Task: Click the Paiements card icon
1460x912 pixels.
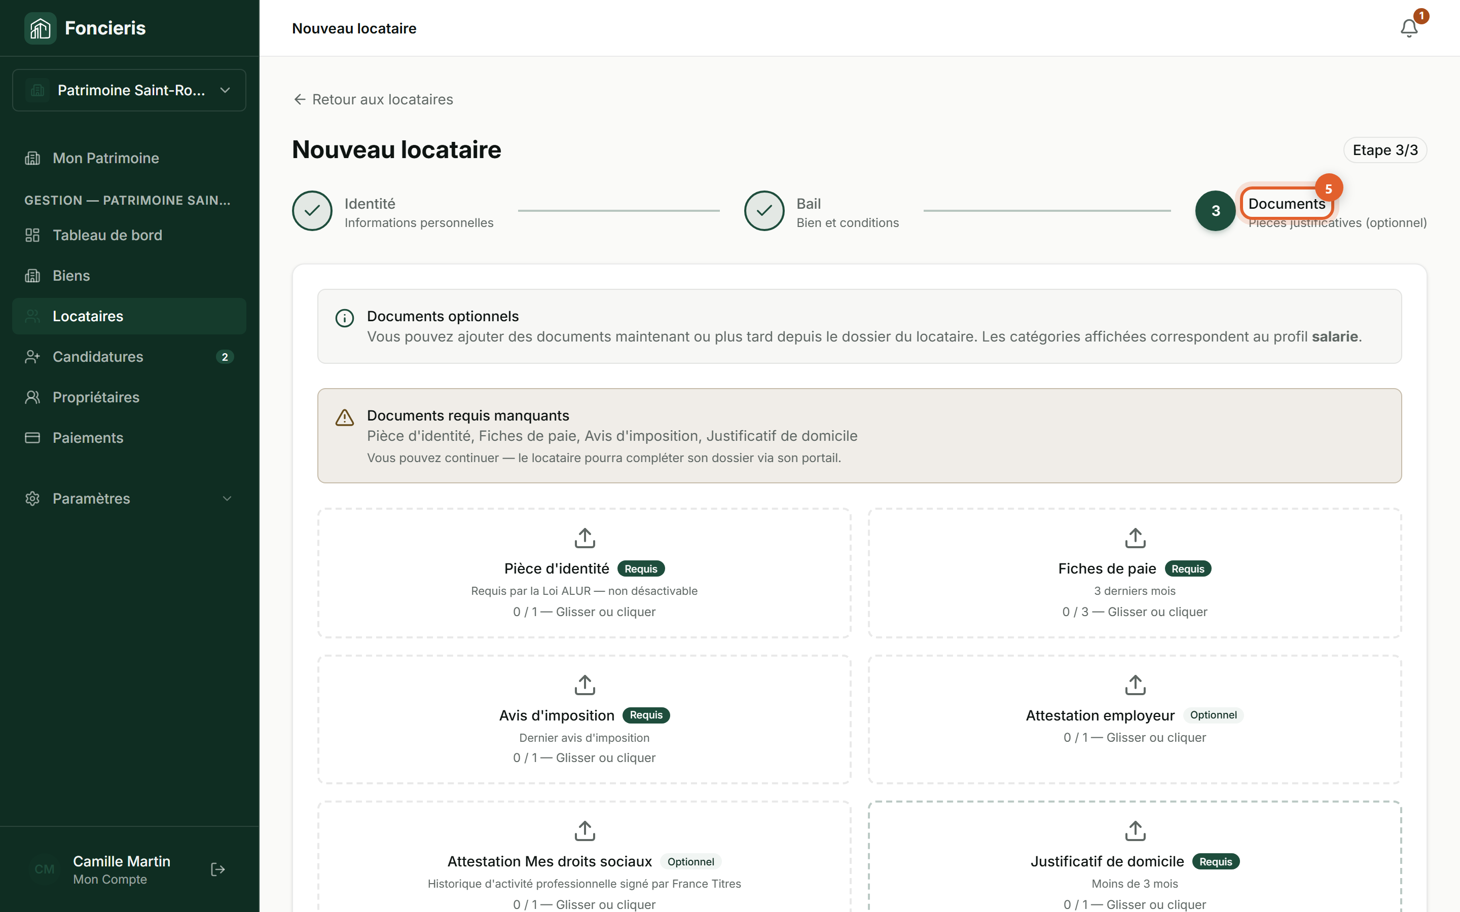Action: pyautogui.click(x=32, y=438)
